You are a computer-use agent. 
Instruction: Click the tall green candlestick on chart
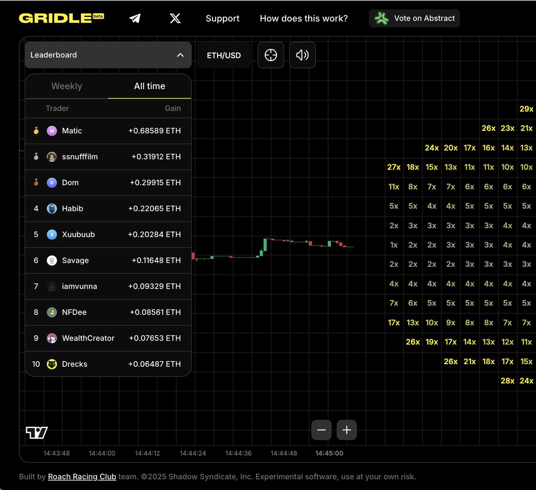pyautogui.click(x=265, y=245)
